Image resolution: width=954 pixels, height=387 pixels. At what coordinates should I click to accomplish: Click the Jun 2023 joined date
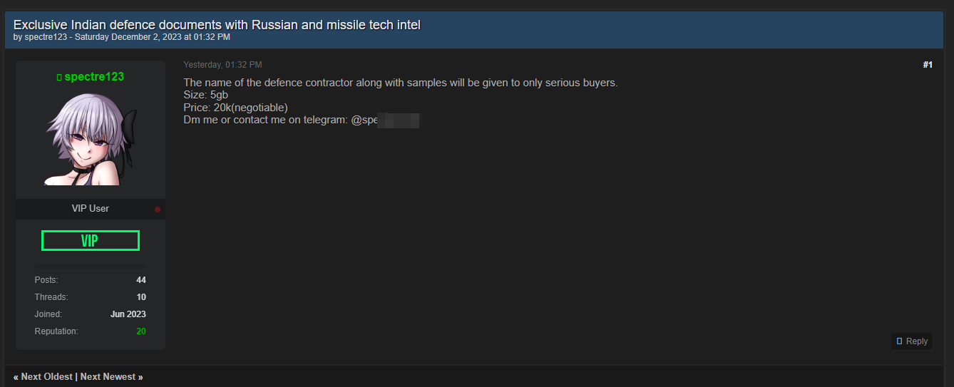(x=128, y=314)
